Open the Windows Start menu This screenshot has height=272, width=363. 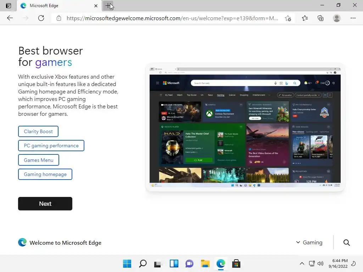[127, 263]
